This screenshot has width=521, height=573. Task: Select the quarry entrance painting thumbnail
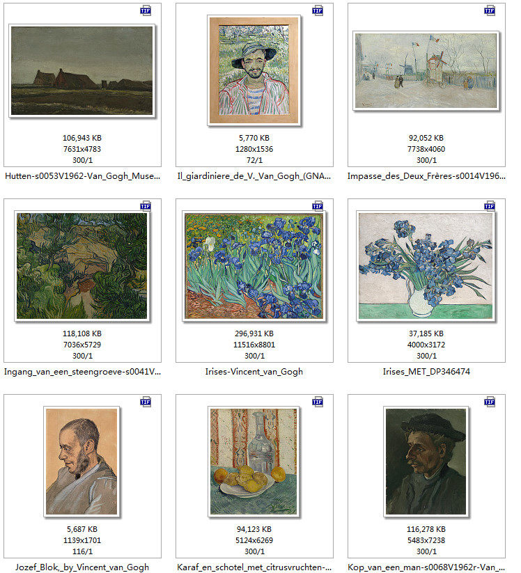tap(82, 266)
